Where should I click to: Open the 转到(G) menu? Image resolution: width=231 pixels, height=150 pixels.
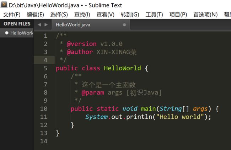point(130,15)
